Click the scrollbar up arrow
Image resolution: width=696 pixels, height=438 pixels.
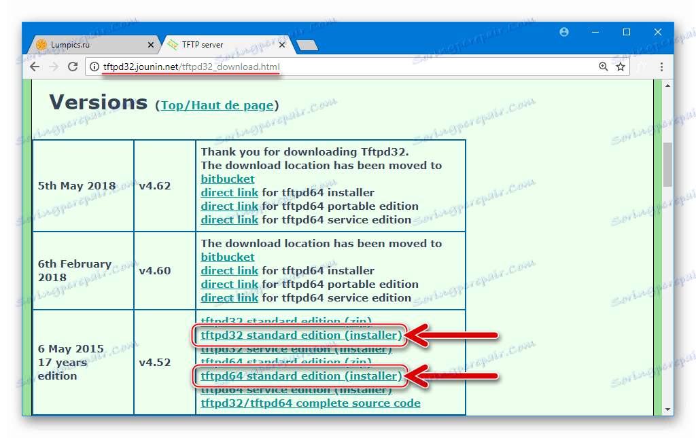667,86
